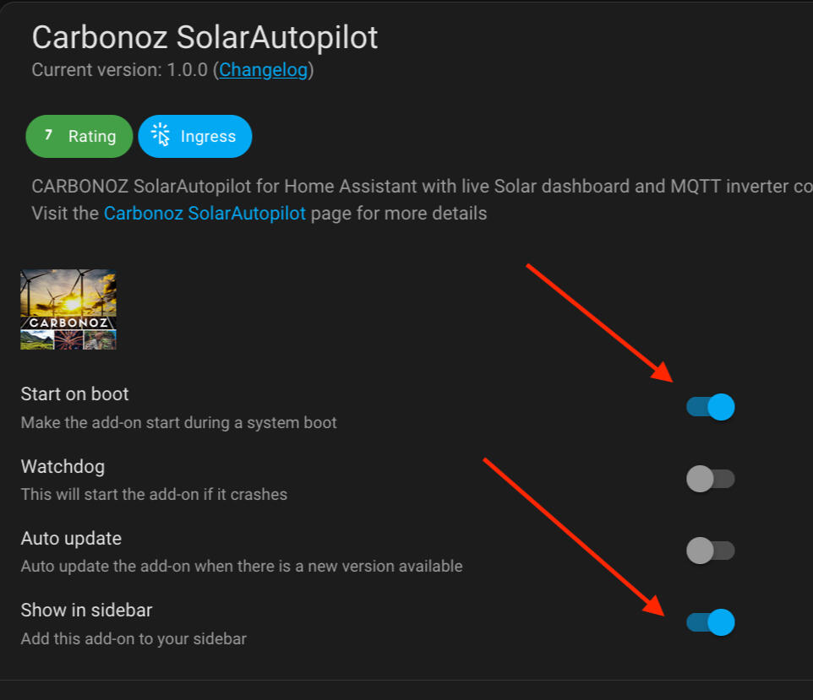Click the Show in sidebar label
This screenshot has height=700, width=813.
pos(86,610)
